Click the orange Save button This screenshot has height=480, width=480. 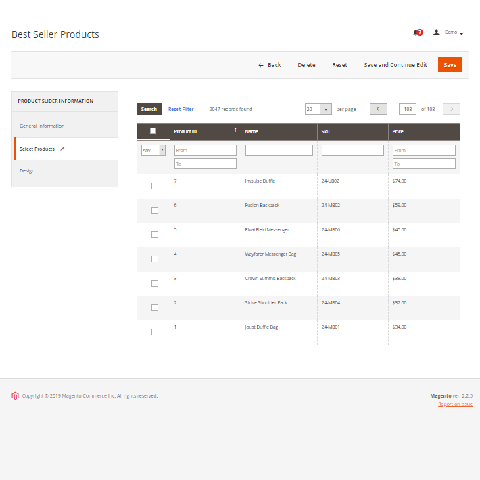coord(450,65)
